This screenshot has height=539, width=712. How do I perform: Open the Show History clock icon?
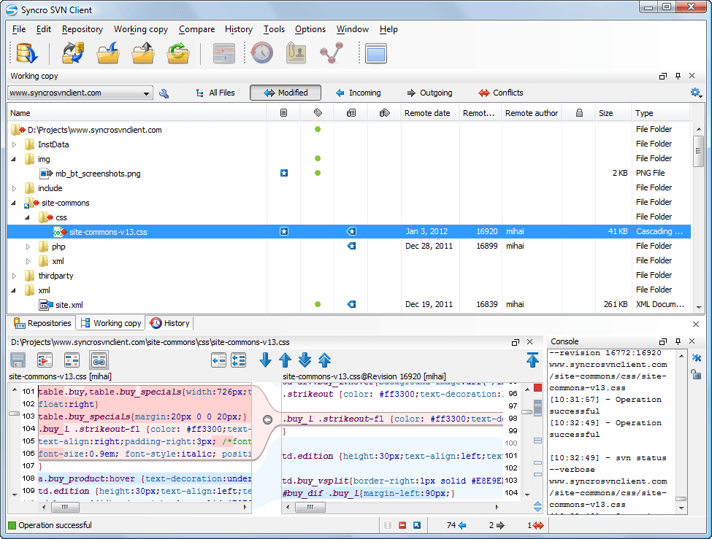pyautogui.click(x=262, y=53)
